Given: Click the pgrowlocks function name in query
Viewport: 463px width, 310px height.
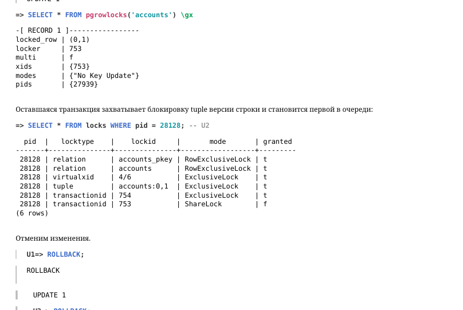Looking at the screenshot, I should click(106, 15).
